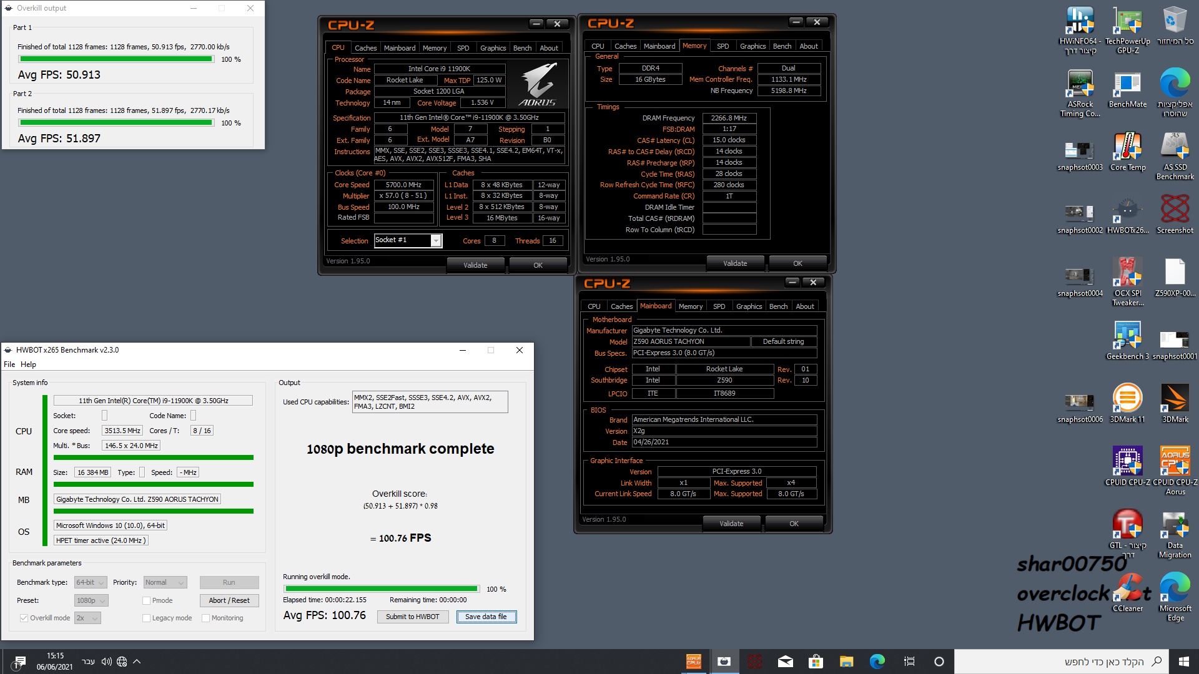The width and height of the screenshot is (1199, 674).
Task: Select snaphsot0003 image file
Action: pyautogui.click(x=1080, y=156)
